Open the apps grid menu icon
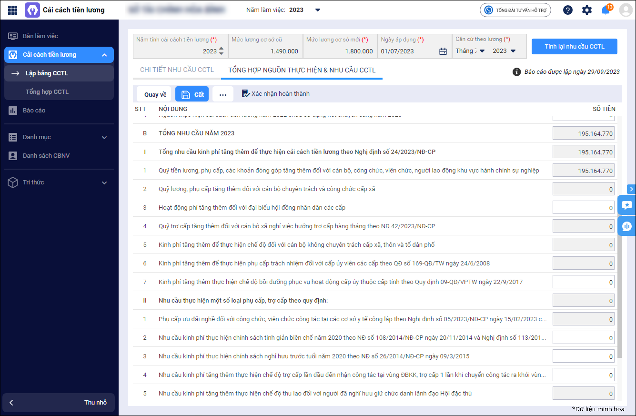 click(13, 10)
